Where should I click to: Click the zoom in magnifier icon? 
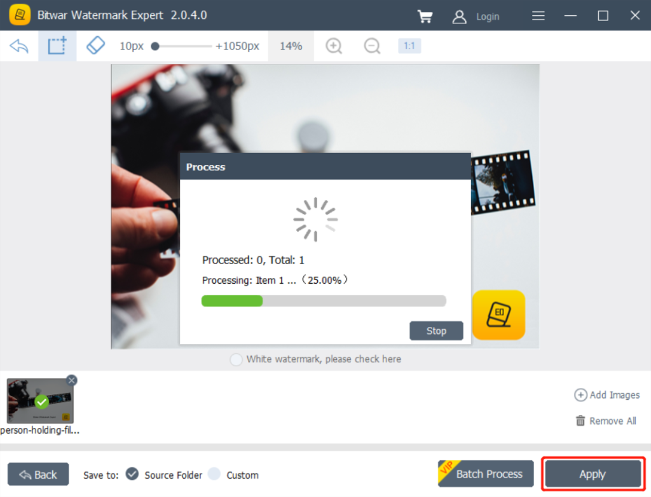coord(333,46)
